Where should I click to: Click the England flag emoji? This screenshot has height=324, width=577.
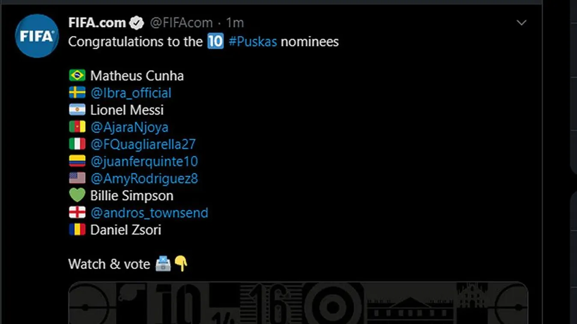[x=77, y=212]
